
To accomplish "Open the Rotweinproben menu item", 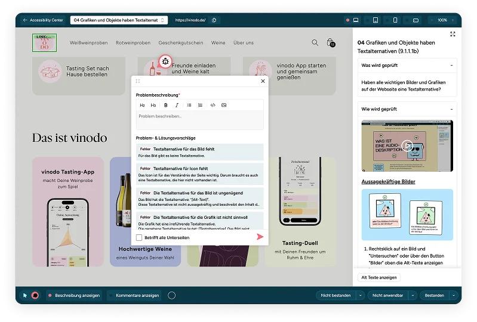I will (x=133, y=43).
